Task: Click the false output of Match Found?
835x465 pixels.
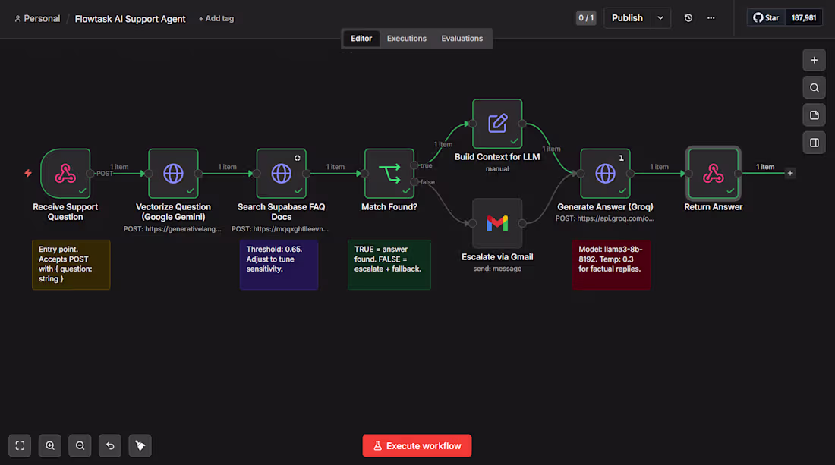Action: coord(414,182)
